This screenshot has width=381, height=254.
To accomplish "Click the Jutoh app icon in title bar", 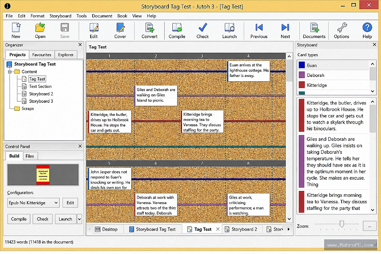I will [7, 6].
